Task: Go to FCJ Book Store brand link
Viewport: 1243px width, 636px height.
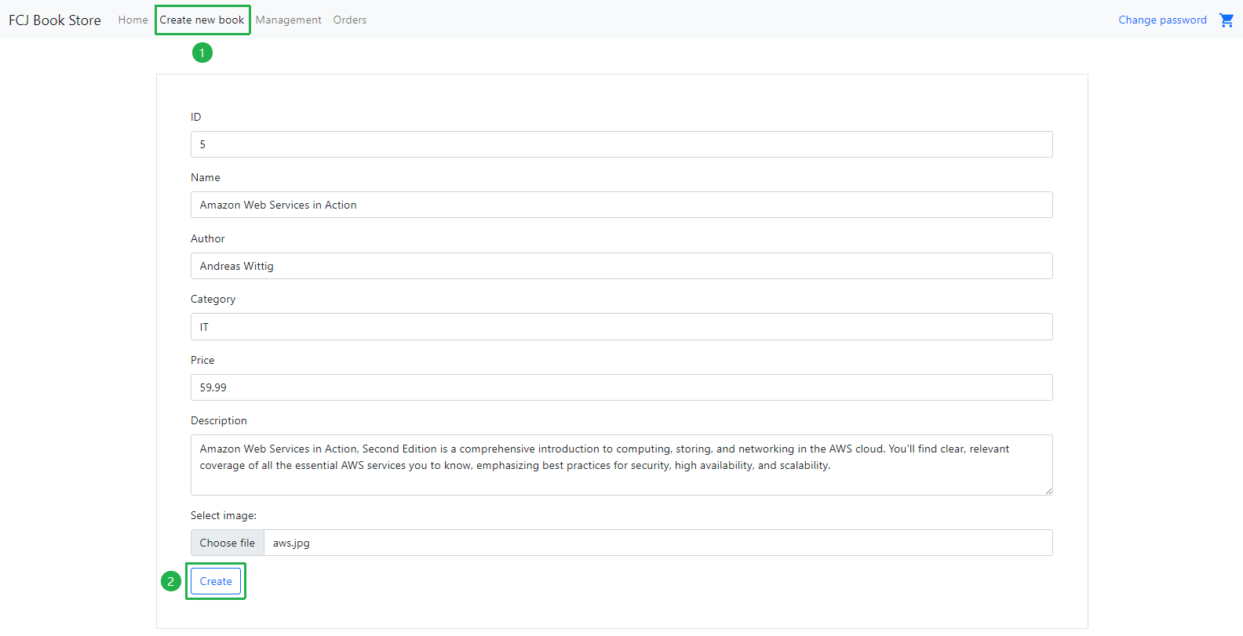Action: tap(55, 20)
